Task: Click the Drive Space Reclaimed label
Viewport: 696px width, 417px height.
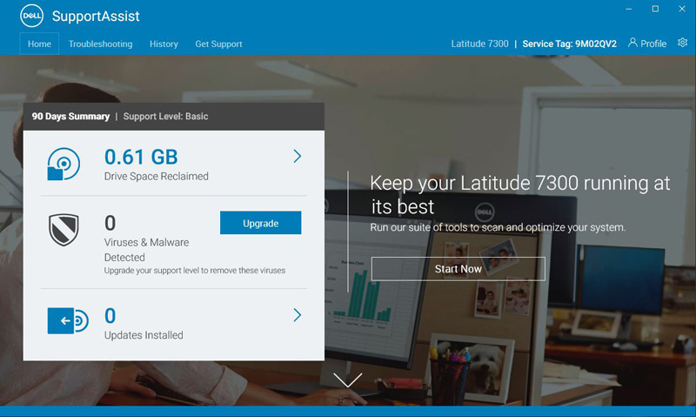Action: tap(157, 177)
